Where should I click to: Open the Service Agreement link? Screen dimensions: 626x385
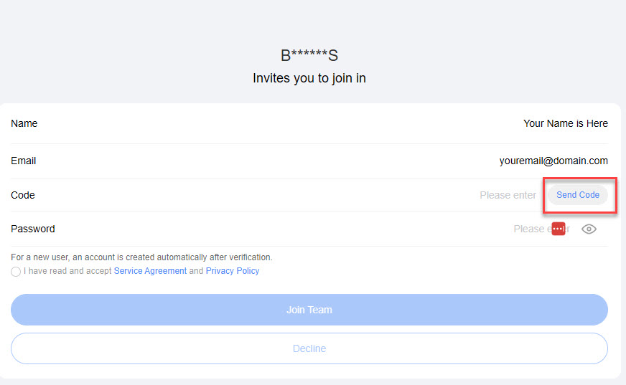pyautogui.click(x=150, y=271)
